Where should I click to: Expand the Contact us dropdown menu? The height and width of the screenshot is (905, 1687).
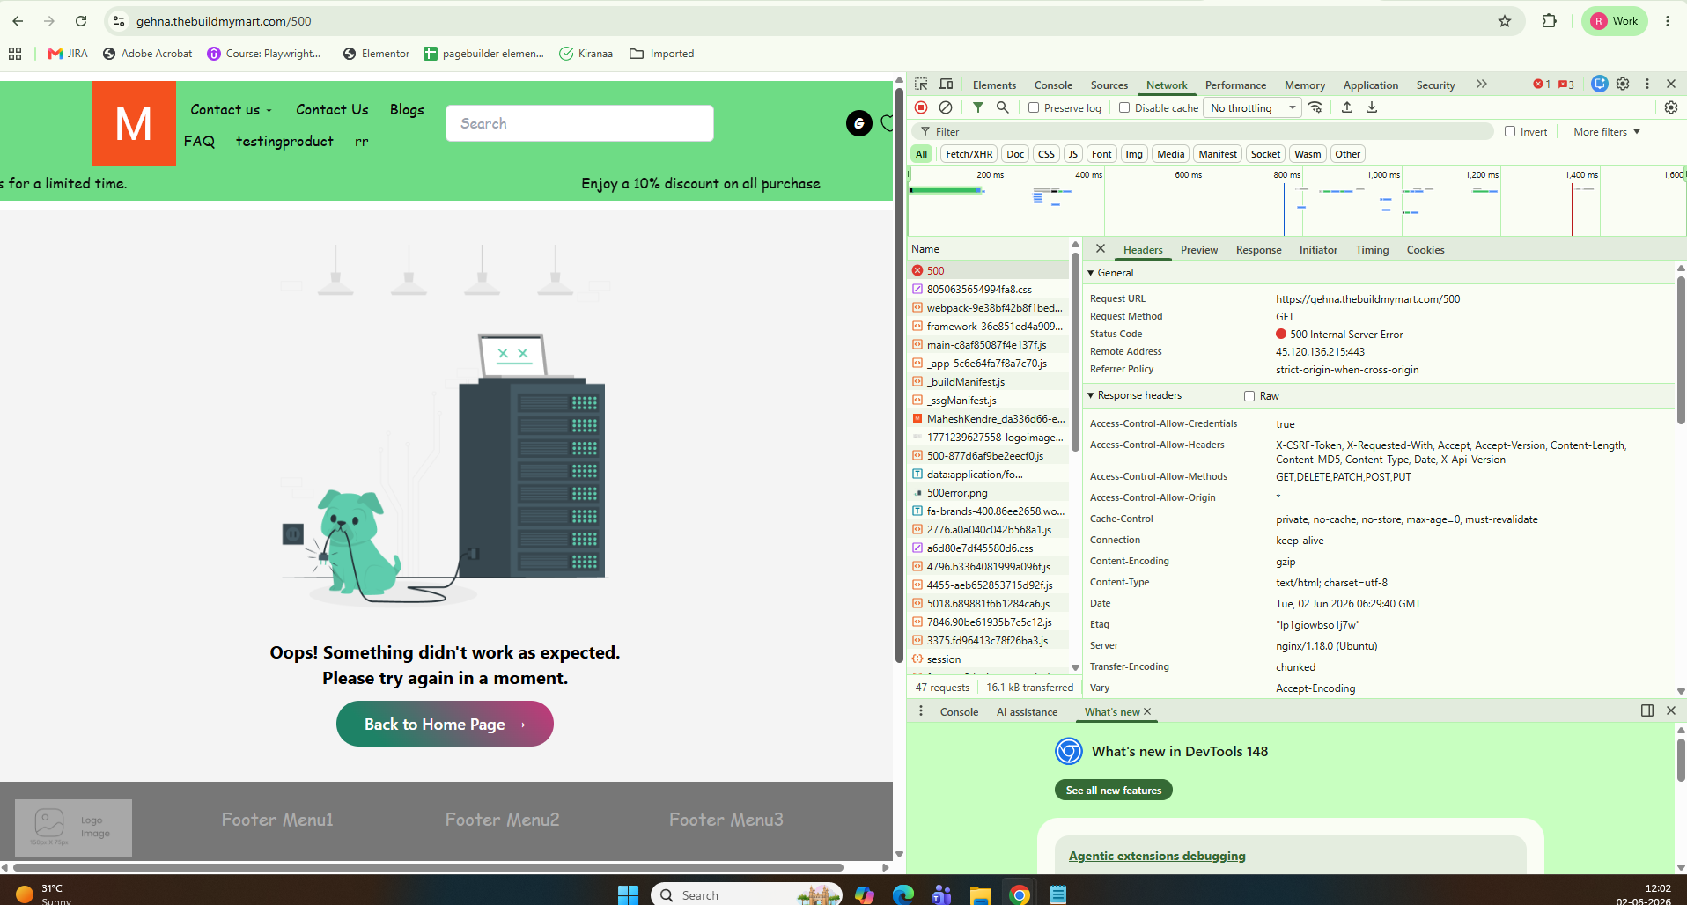pyautogui.click(x=232, y=109)
